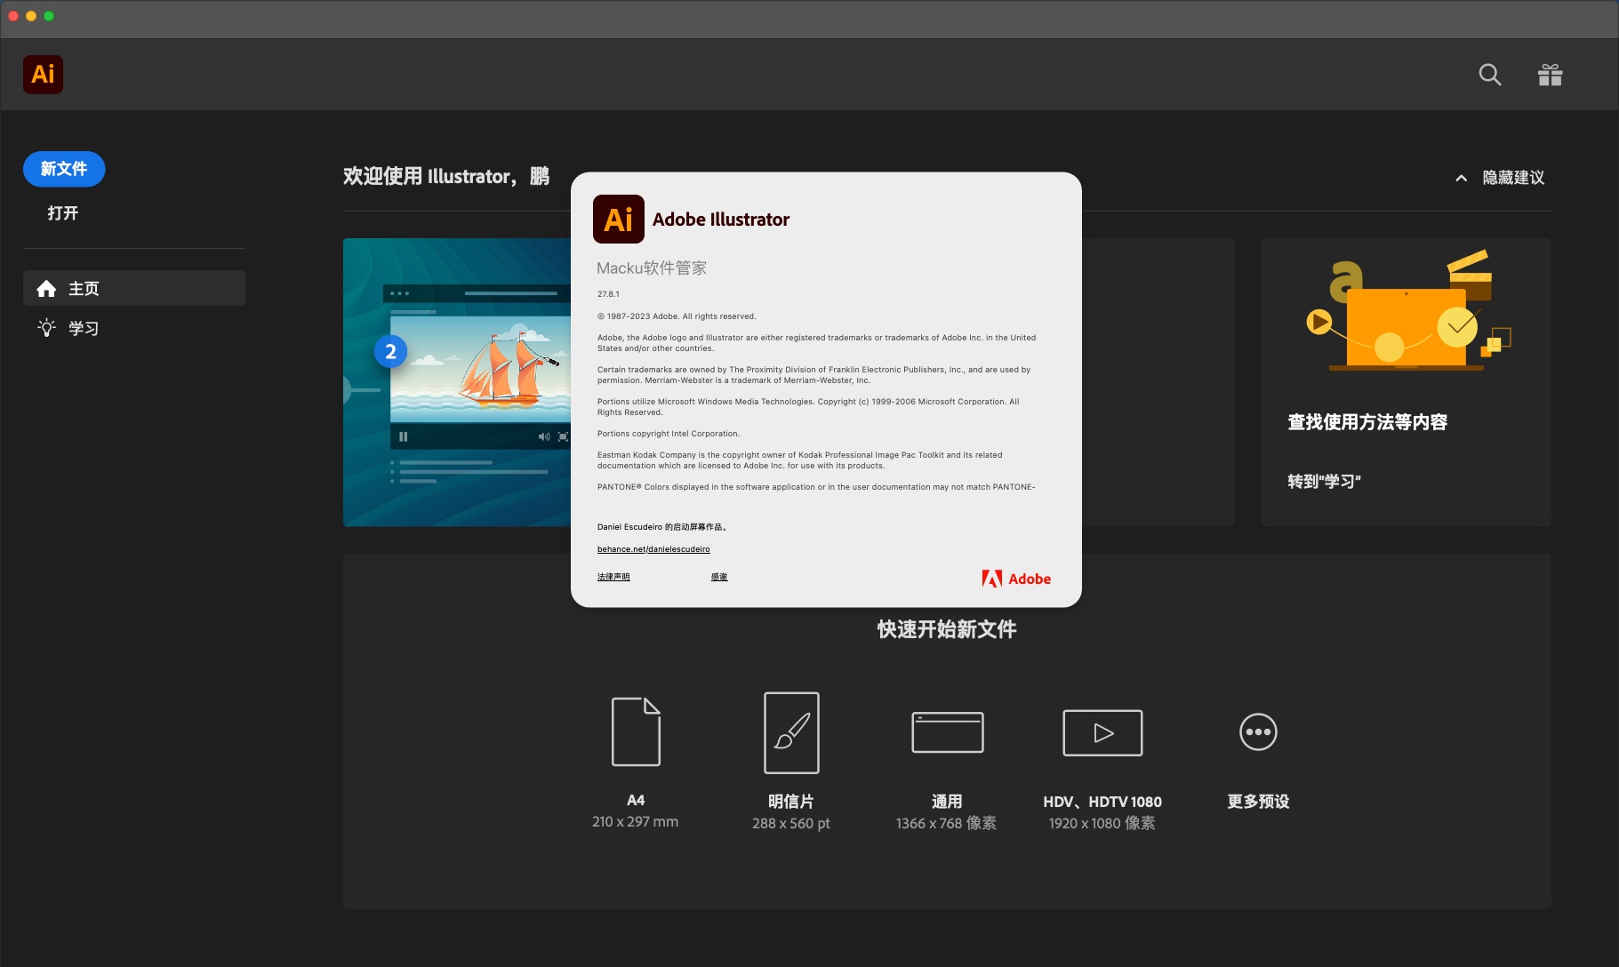The height and width of the screenshot is (967, 1619).
Task: Click the 新文件 new file button
Action: pyautogui.click(x=64, y=169)
